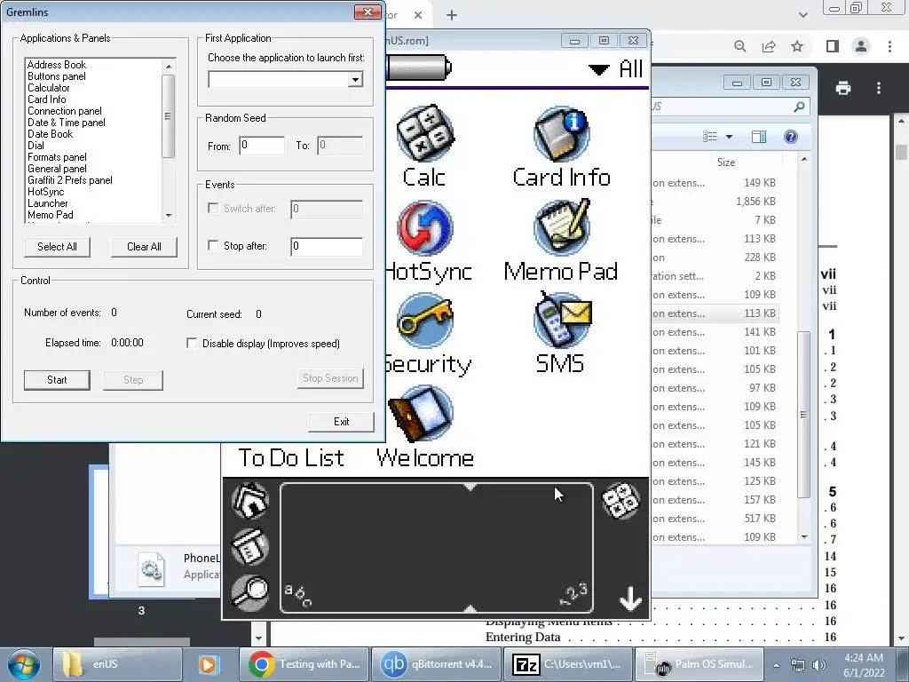
Task: Bookmark page with the star icon
Action: pyautogui.click(x=797, y=46)
